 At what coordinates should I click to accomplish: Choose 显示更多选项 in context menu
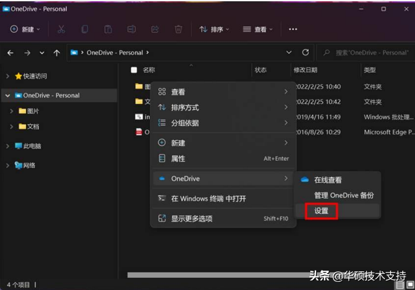(x=223, y=219)
